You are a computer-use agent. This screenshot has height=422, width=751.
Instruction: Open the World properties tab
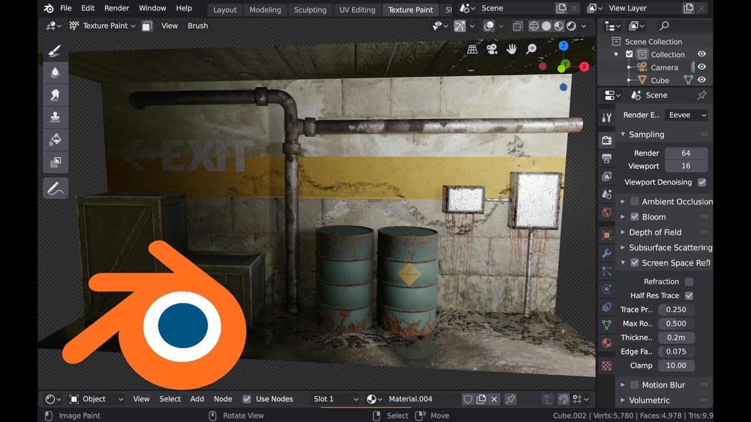(607, 213)
